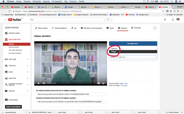Click the YouTube logo
184x114 pixels.
coord(16,20)
